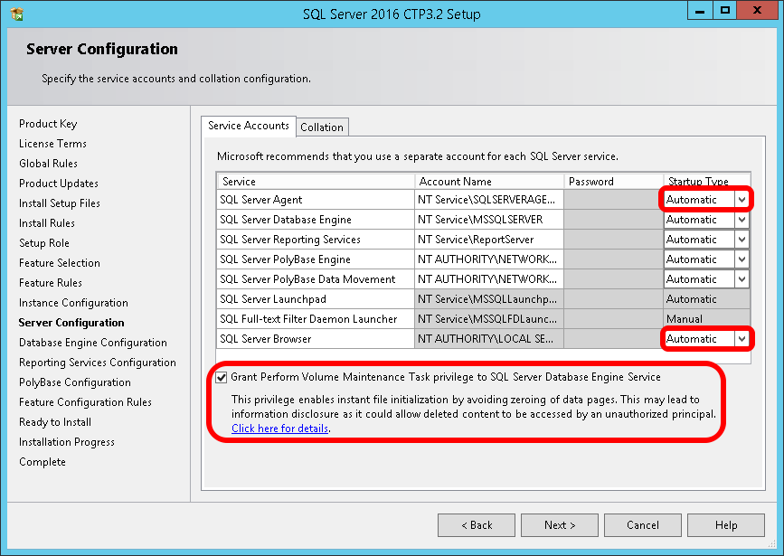Toggle Grant Perform Volume Maintenance Task checkbox
This screenshot has width=784, height=556.
coord(221,378)
